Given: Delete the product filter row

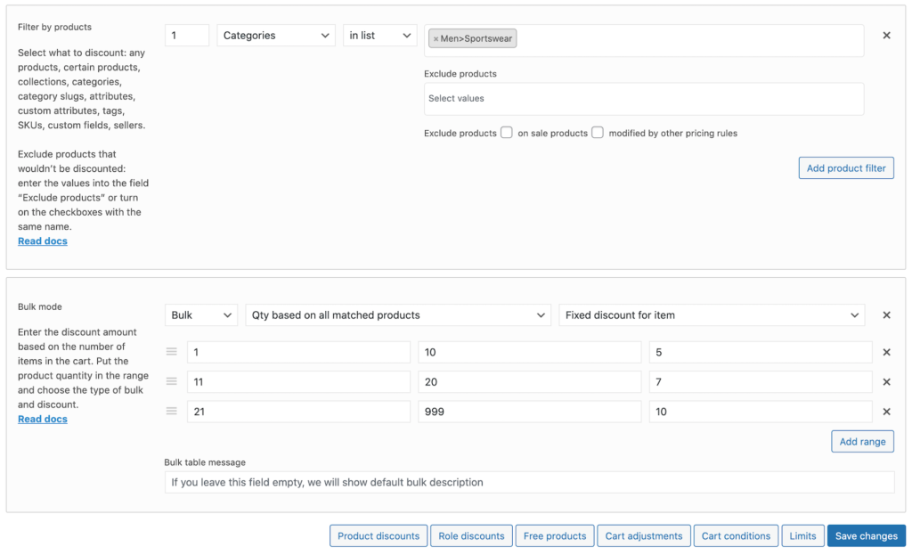Looking at the screenshot, I should pos(887,35).
